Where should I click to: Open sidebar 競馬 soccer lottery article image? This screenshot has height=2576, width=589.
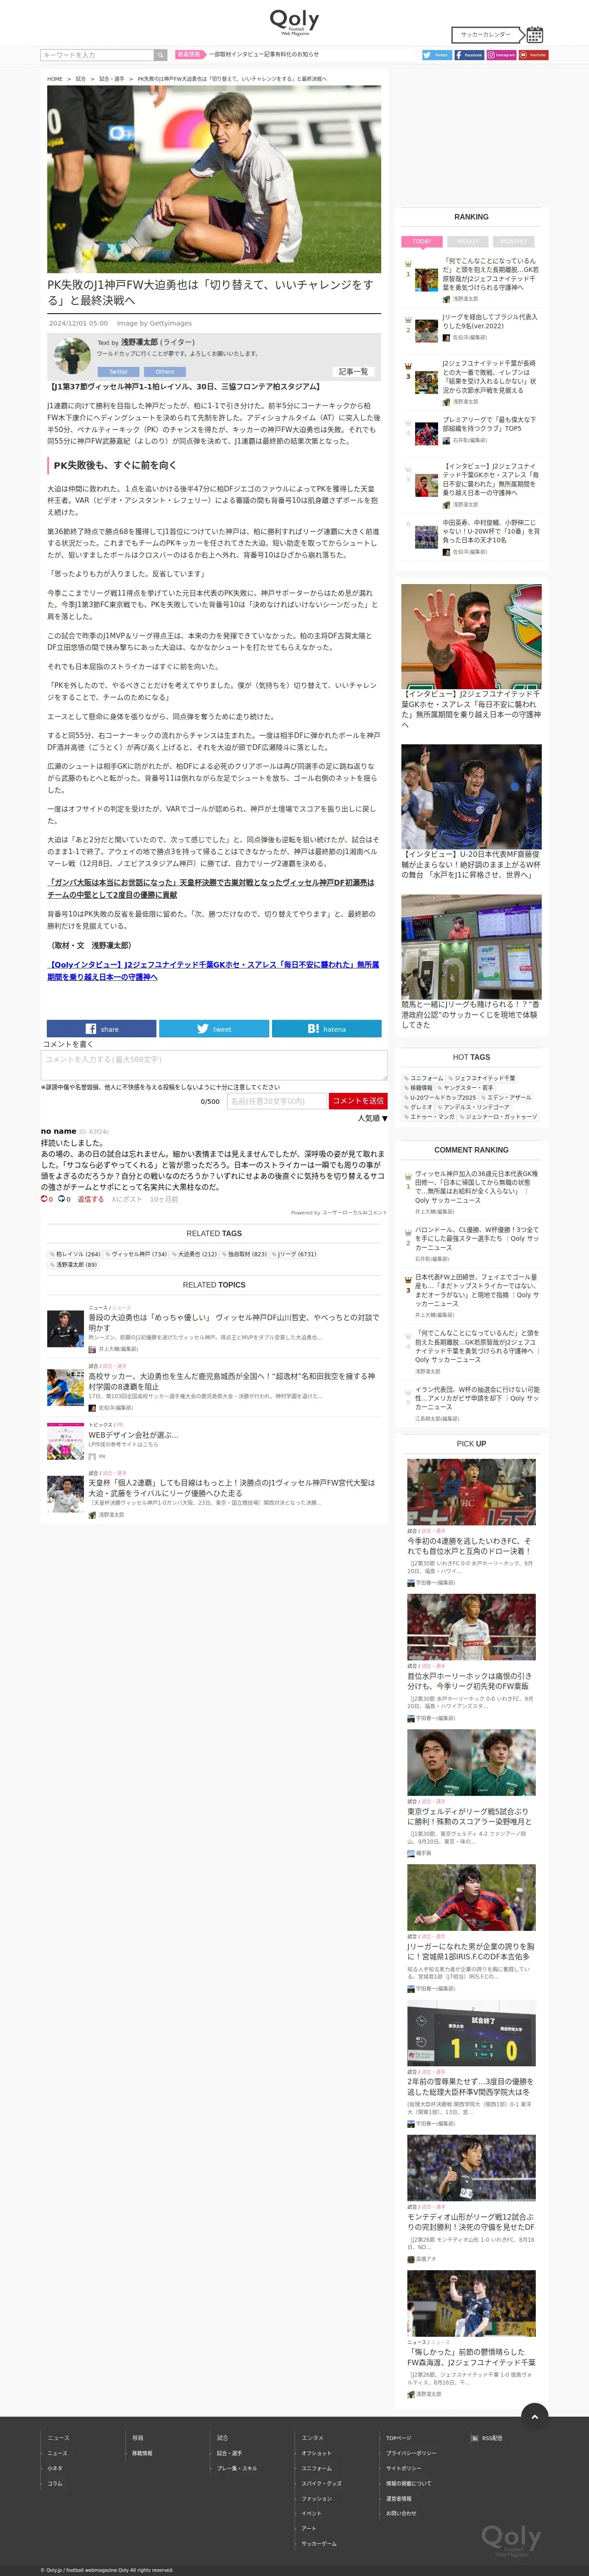pyautogui.click(x=471, y=947)
